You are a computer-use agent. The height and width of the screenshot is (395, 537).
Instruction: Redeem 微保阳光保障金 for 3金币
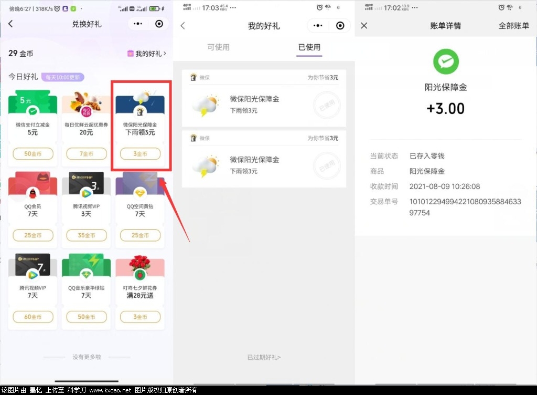(140, 153)
